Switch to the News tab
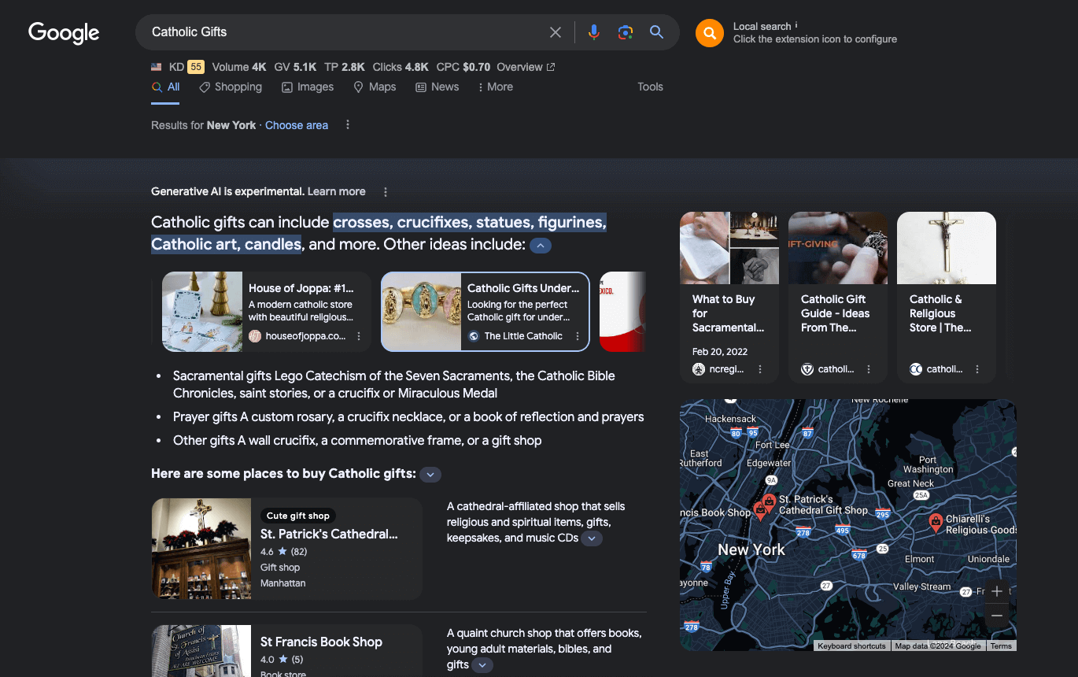1078x677 pixels. coord(437,87)
